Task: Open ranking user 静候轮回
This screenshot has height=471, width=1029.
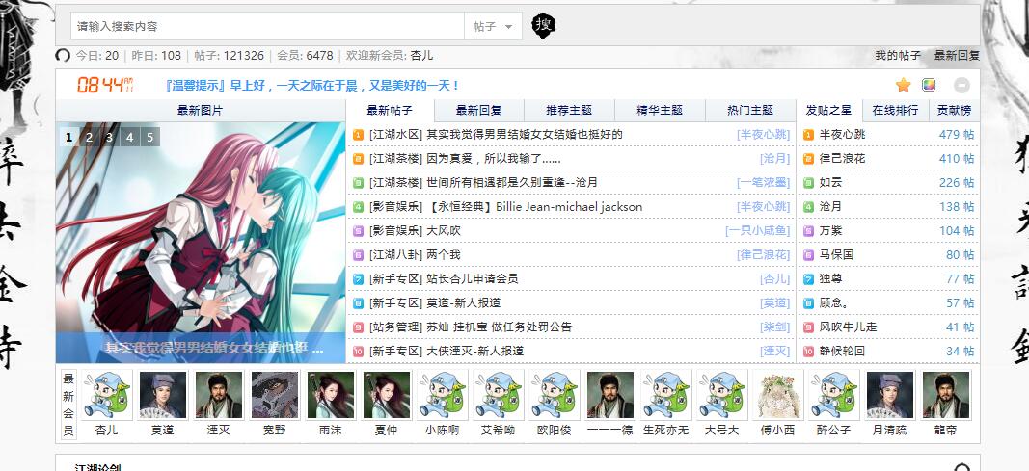Action: coord(842,351)
